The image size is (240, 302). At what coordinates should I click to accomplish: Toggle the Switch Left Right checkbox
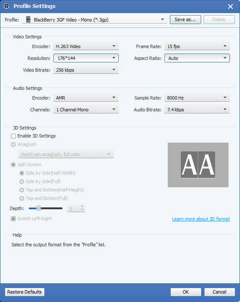(x=13, y=219)
